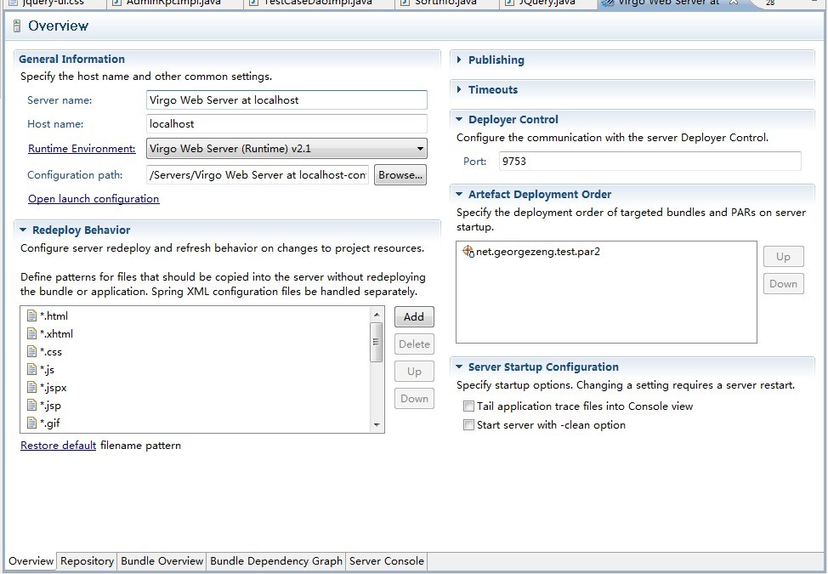Click the Host name input field

point(286,123)
